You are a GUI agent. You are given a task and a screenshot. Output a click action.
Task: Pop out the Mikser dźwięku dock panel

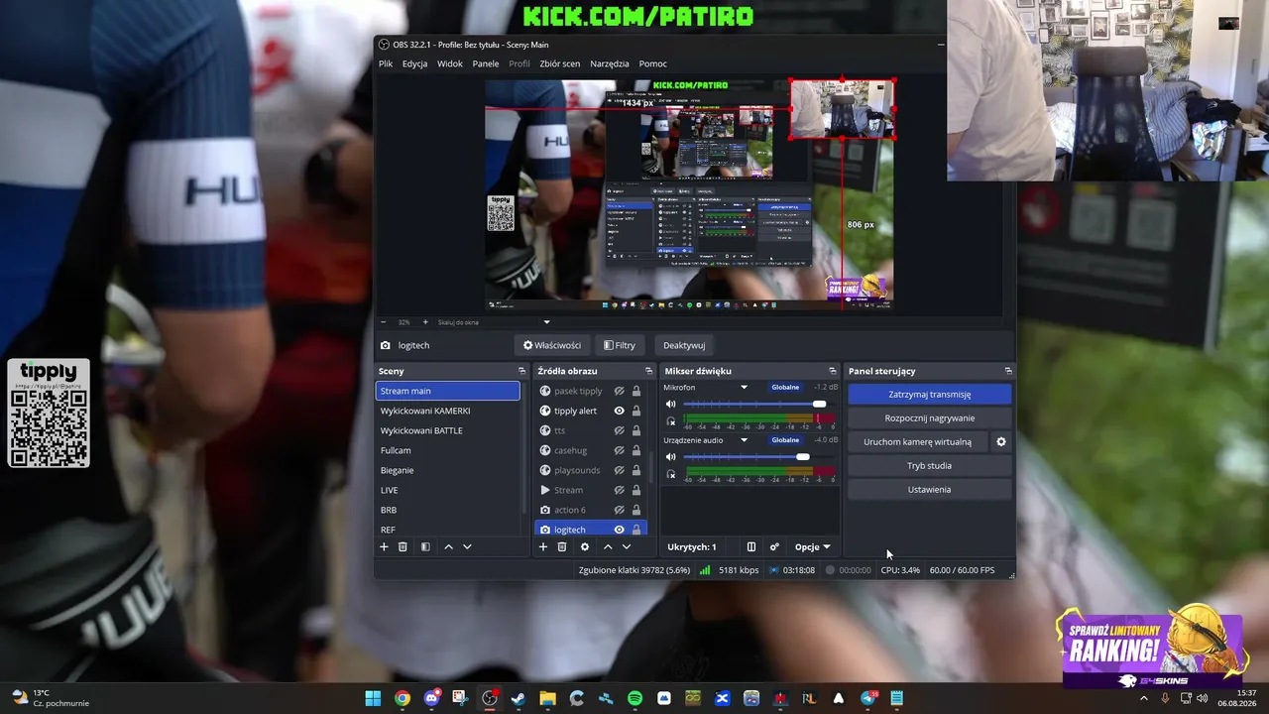(x=833, y=371)
